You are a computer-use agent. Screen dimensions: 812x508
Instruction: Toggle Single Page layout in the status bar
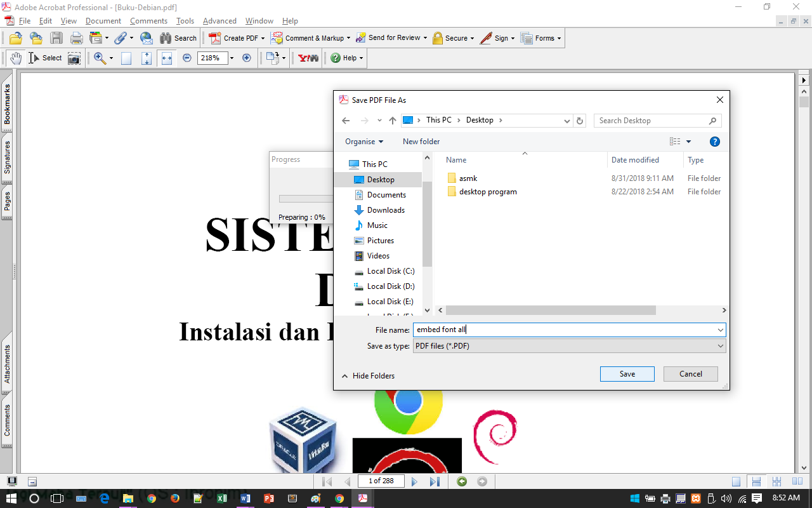click(737, 481)
